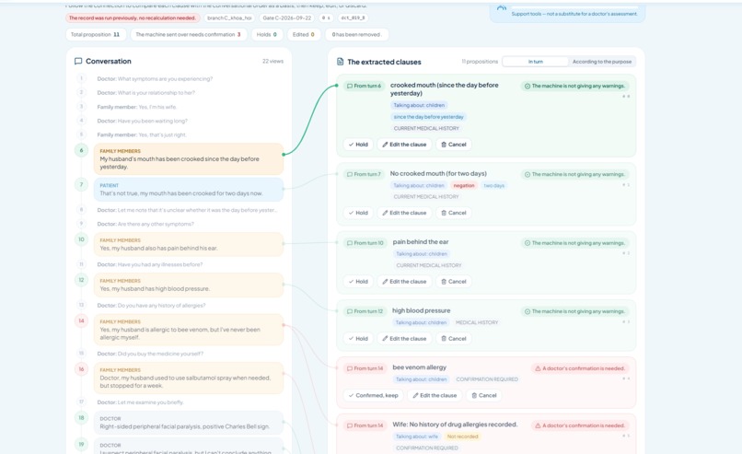Switch to the 'In turn' view
This screenshot has width=742, height=454.
pyautogui.click(x=535, y=62)
